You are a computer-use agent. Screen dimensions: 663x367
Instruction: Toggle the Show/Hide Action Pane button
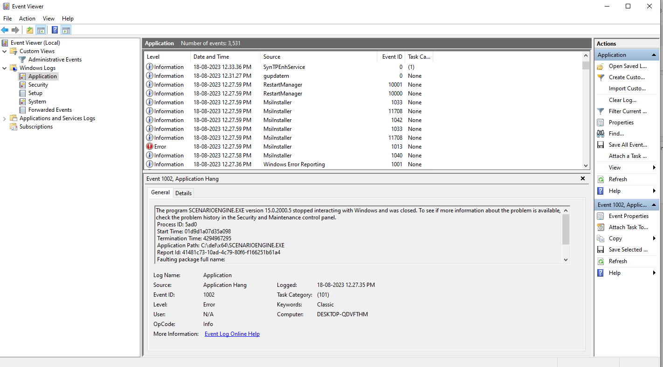click(66, 30)
